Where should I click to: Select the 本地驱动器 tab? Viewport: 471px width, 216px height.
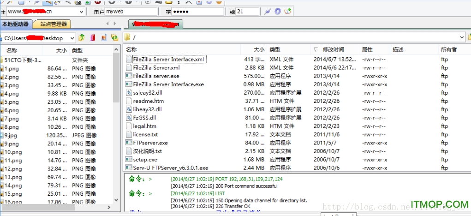pos(15,24)
